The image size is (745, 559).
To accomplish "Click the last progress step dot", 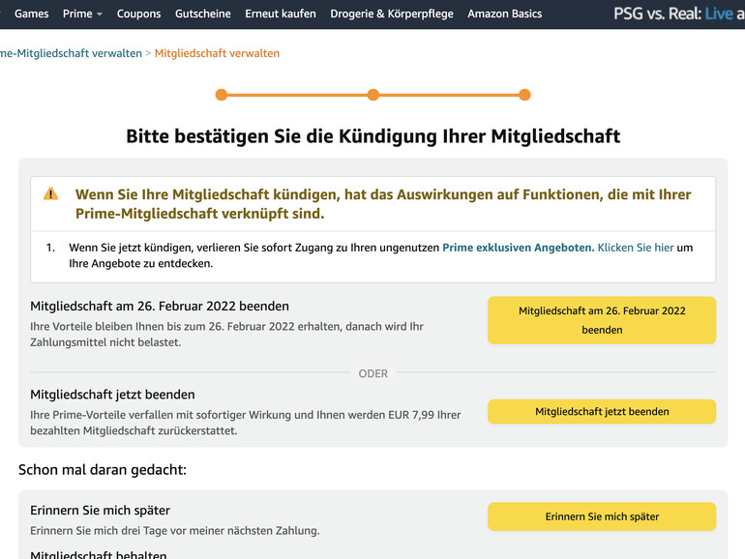I will (x=524, y=95).
